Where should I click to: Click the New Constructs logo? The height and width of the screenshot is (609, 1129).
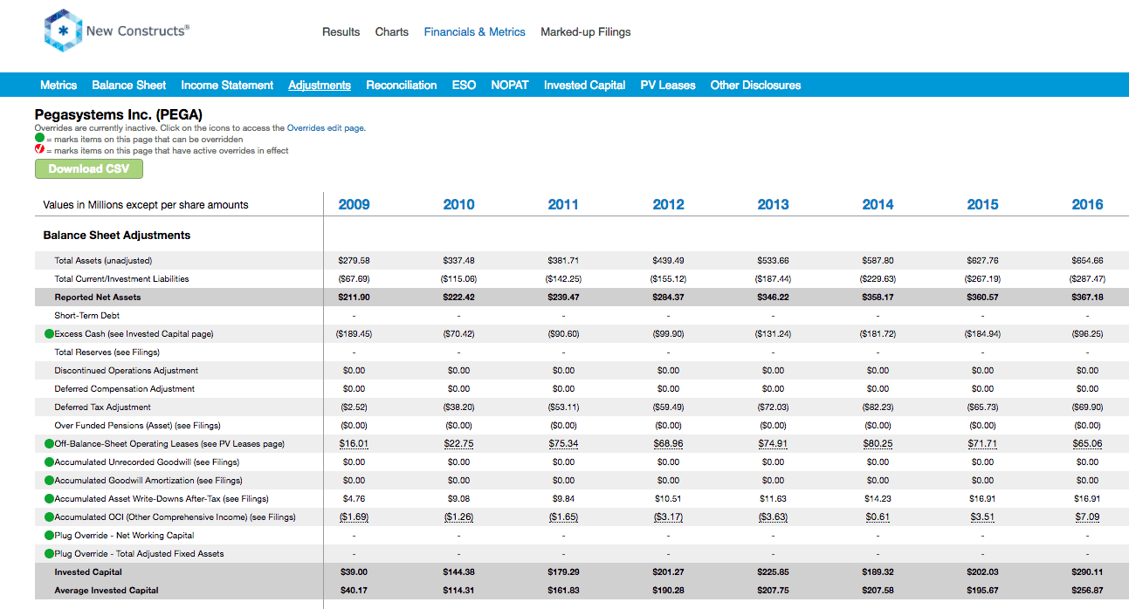pyautogui.click(x=116, y=31)
